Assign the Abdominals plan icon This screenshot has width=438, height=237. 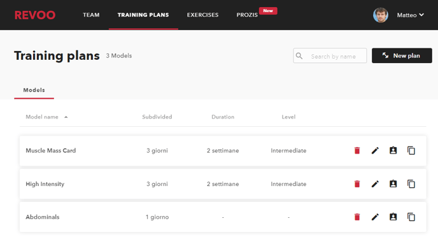[x=393, y=217]
